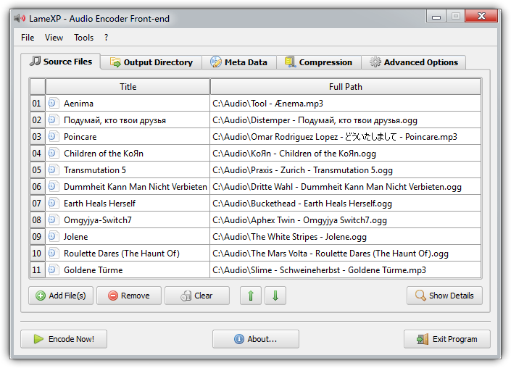Select the Omar Rodriguez Lopez Poincare.mp3 path

[x=335, y=137]
